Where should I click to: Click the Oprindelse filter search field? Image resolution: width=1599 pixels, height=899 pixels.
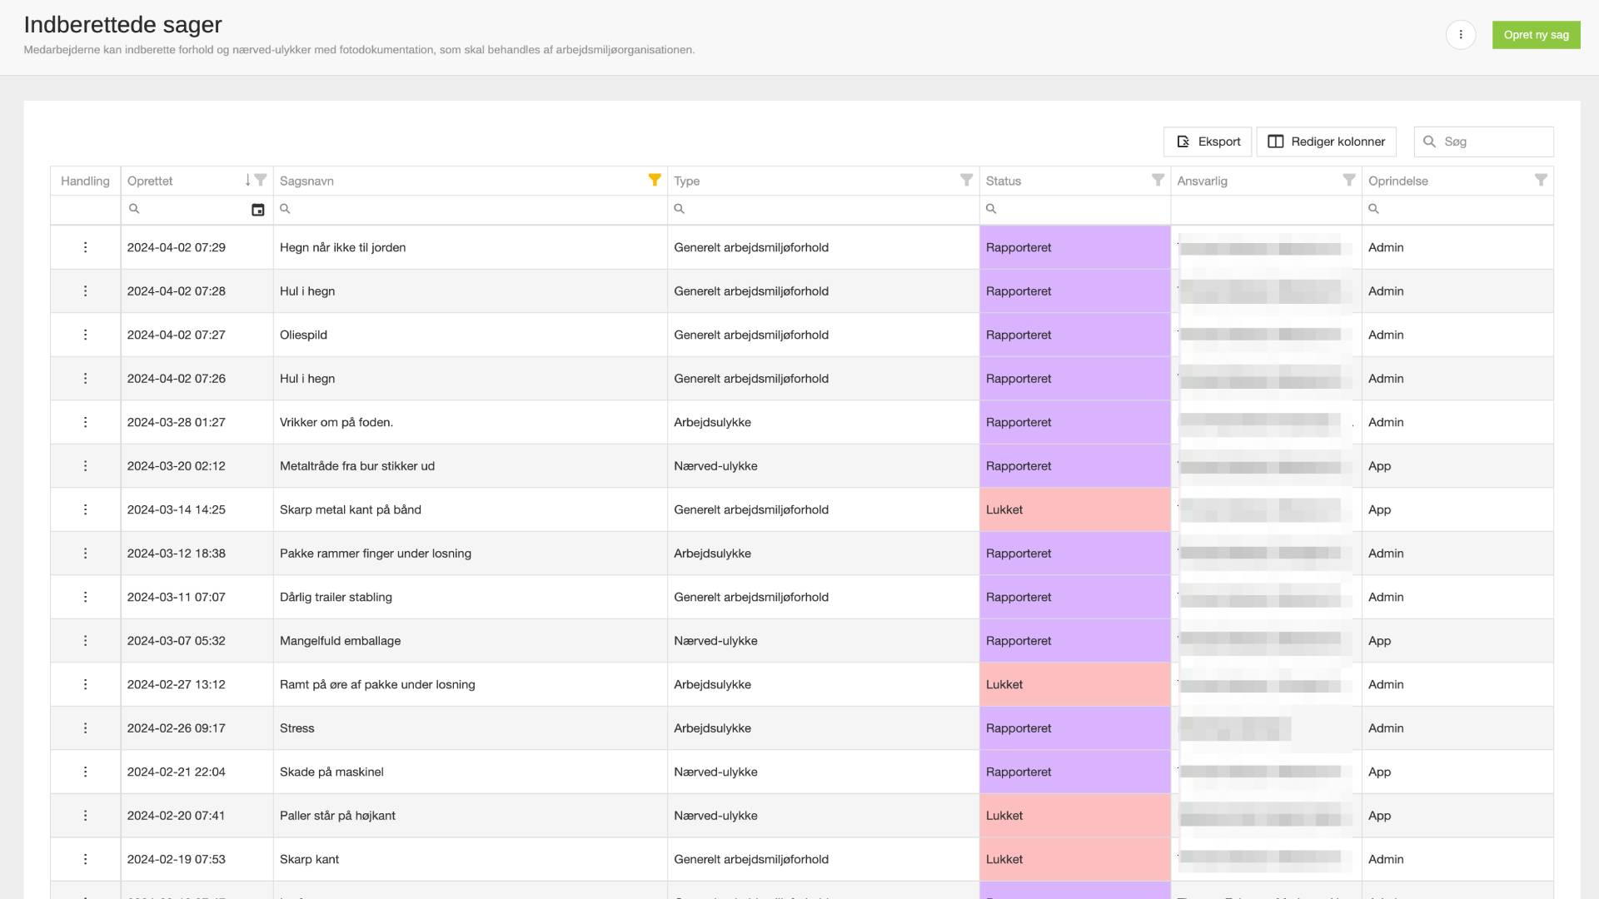[1457, 210]
